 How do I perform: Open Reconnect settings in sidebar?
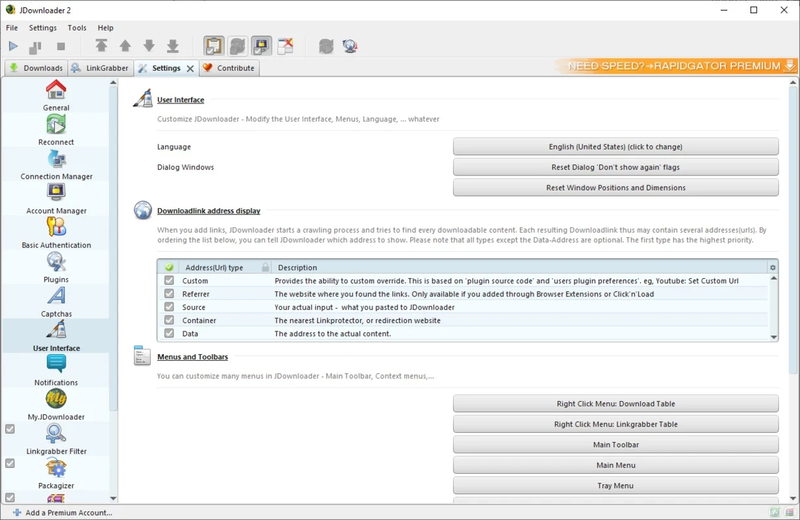pyautogui.click(x=56, y=130)
